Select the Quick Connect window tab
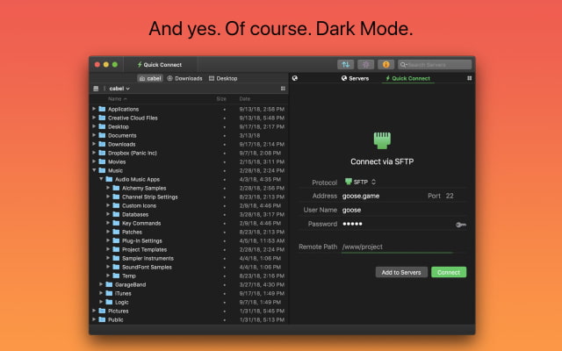This screenshot has height=351, width=562. click(x=160, y=64)
